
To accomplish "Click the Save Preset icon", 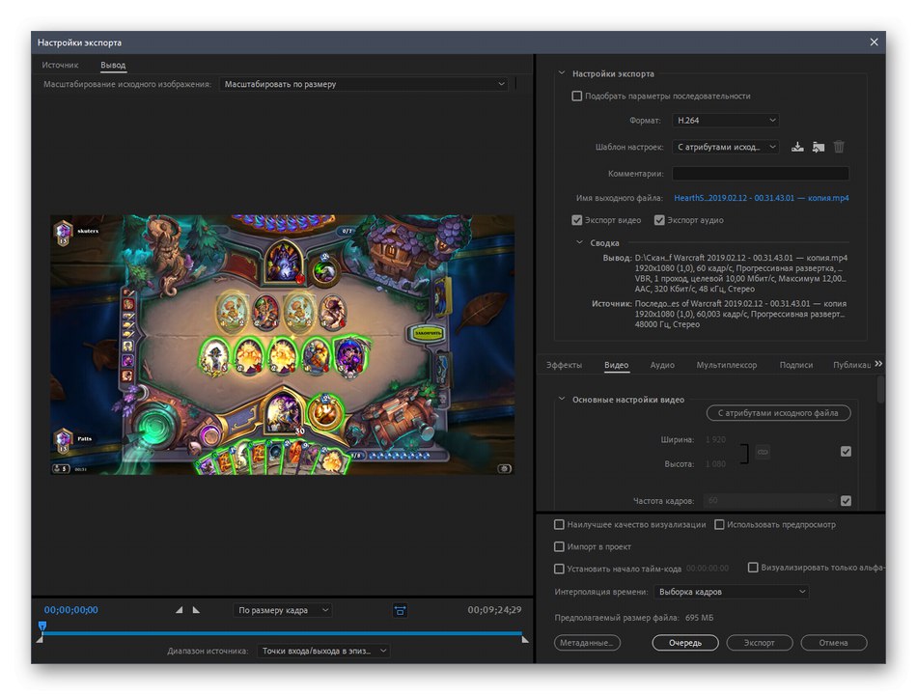I will (797, 147).
